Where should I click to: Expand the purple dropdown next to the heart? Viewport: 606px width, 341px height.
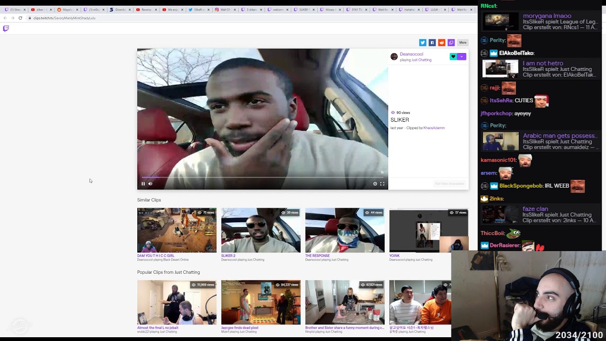tap(462, 57)
